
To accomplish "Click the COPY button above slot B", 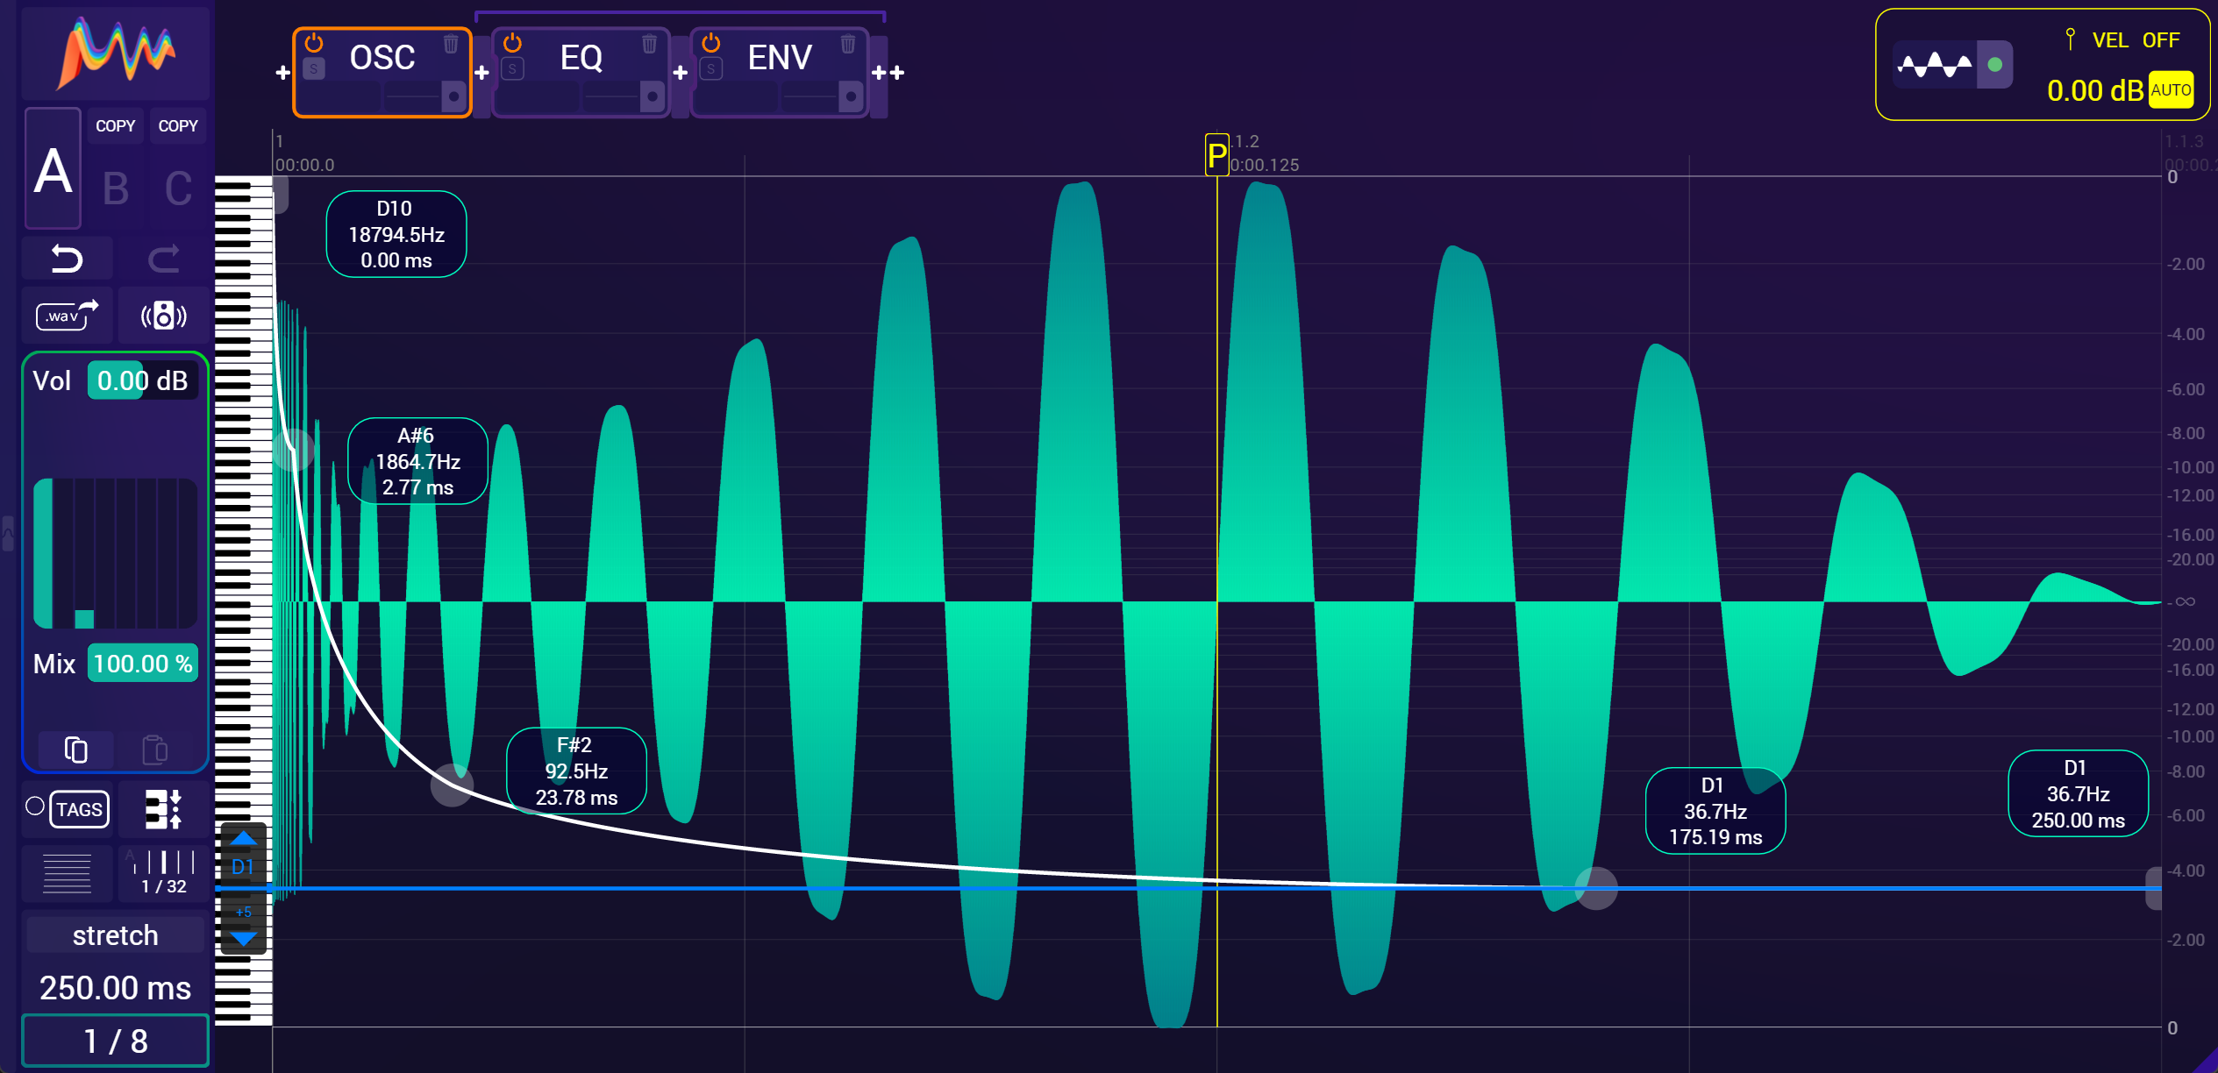I will 115,126.
